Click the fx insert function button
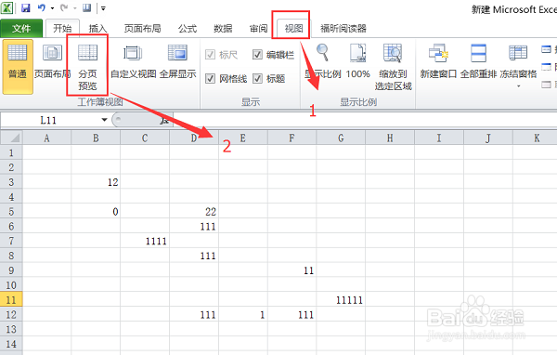Viewport: 557px width, 355px height. point(164,120)
